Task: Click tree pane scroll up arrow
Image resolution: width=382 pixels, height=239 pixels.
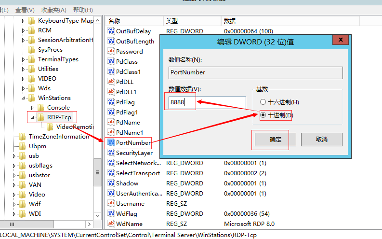Action: [97, 21]
